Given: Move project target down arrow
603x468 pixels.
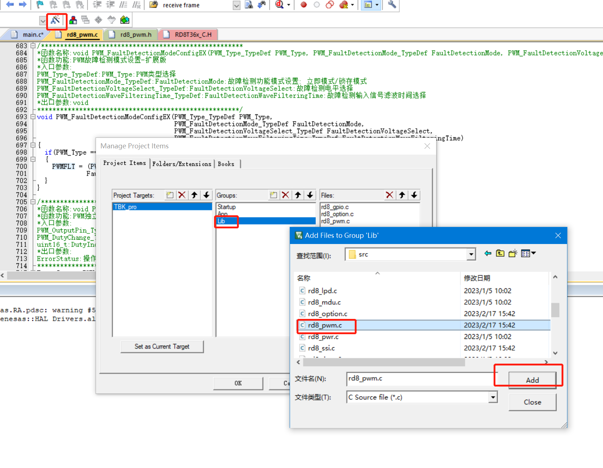Looking at the screenshot, I should (206, 195).
